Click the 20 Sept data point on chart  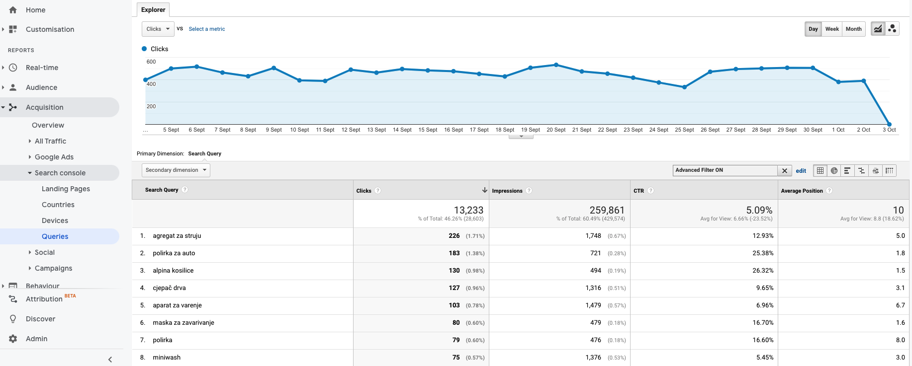556,65
